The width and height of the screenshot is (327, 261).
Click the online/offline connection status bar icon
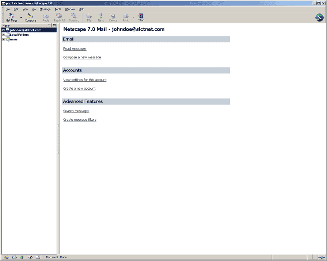322,257
